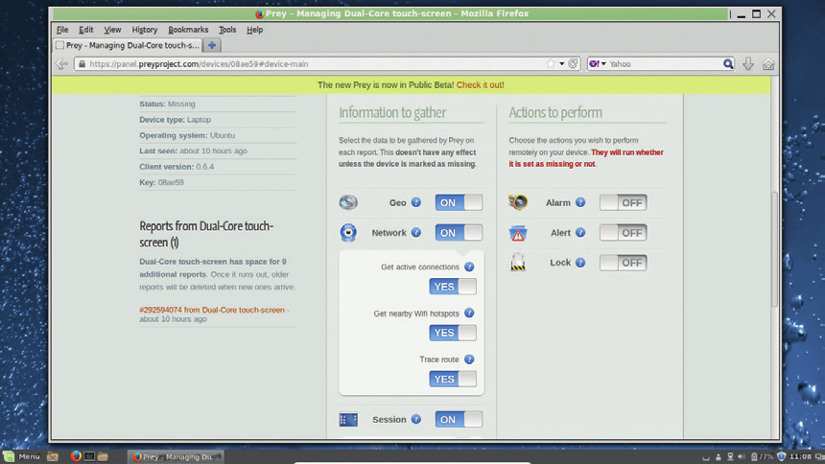Open the Help menu

pos(254,30)
